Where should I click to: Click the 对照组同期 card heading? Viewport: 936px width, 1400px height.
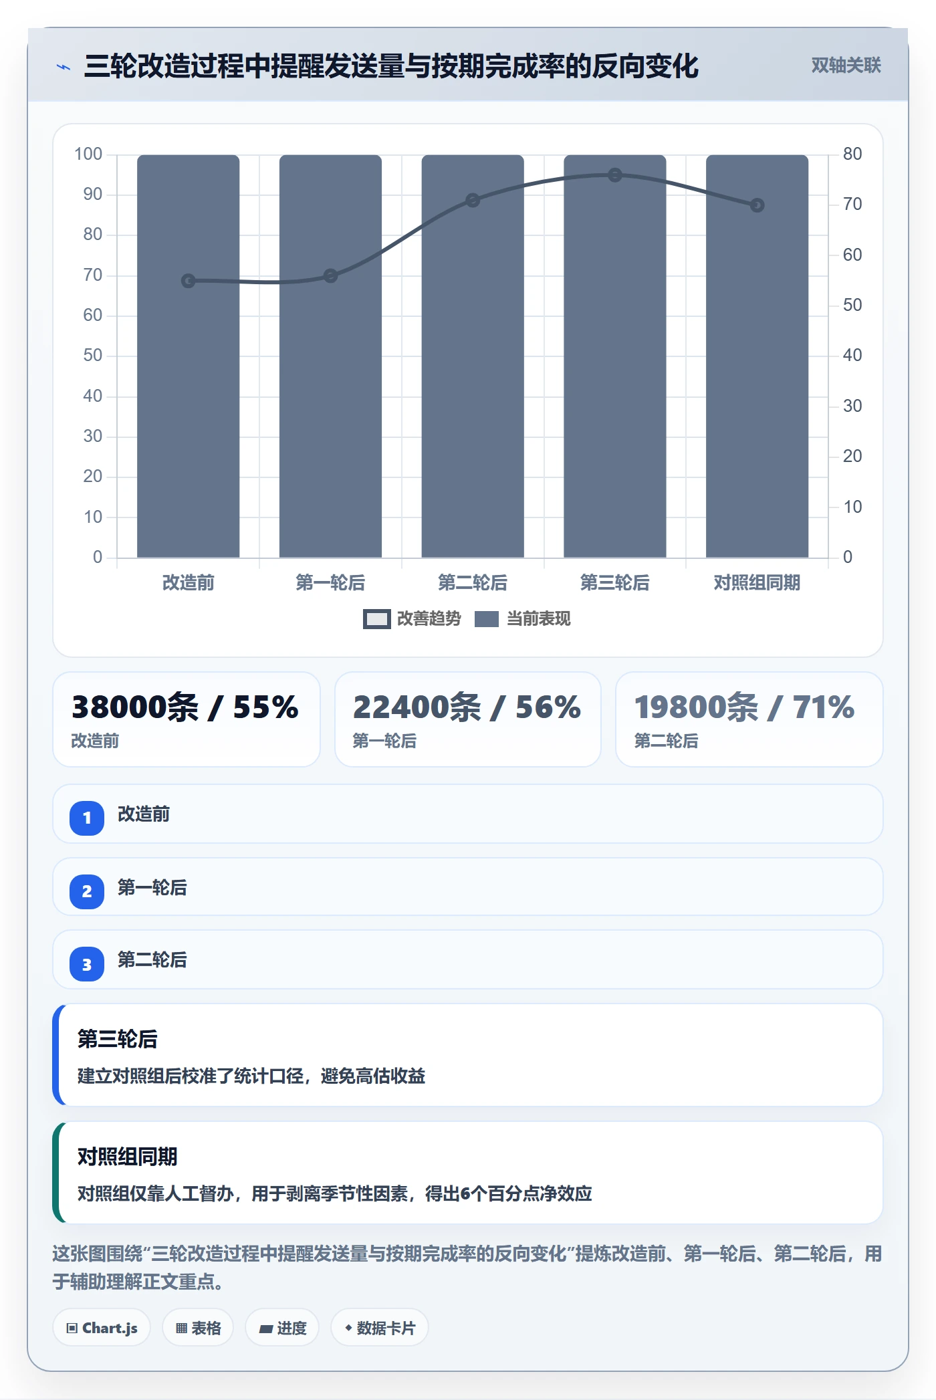[x=128, y=1157]
